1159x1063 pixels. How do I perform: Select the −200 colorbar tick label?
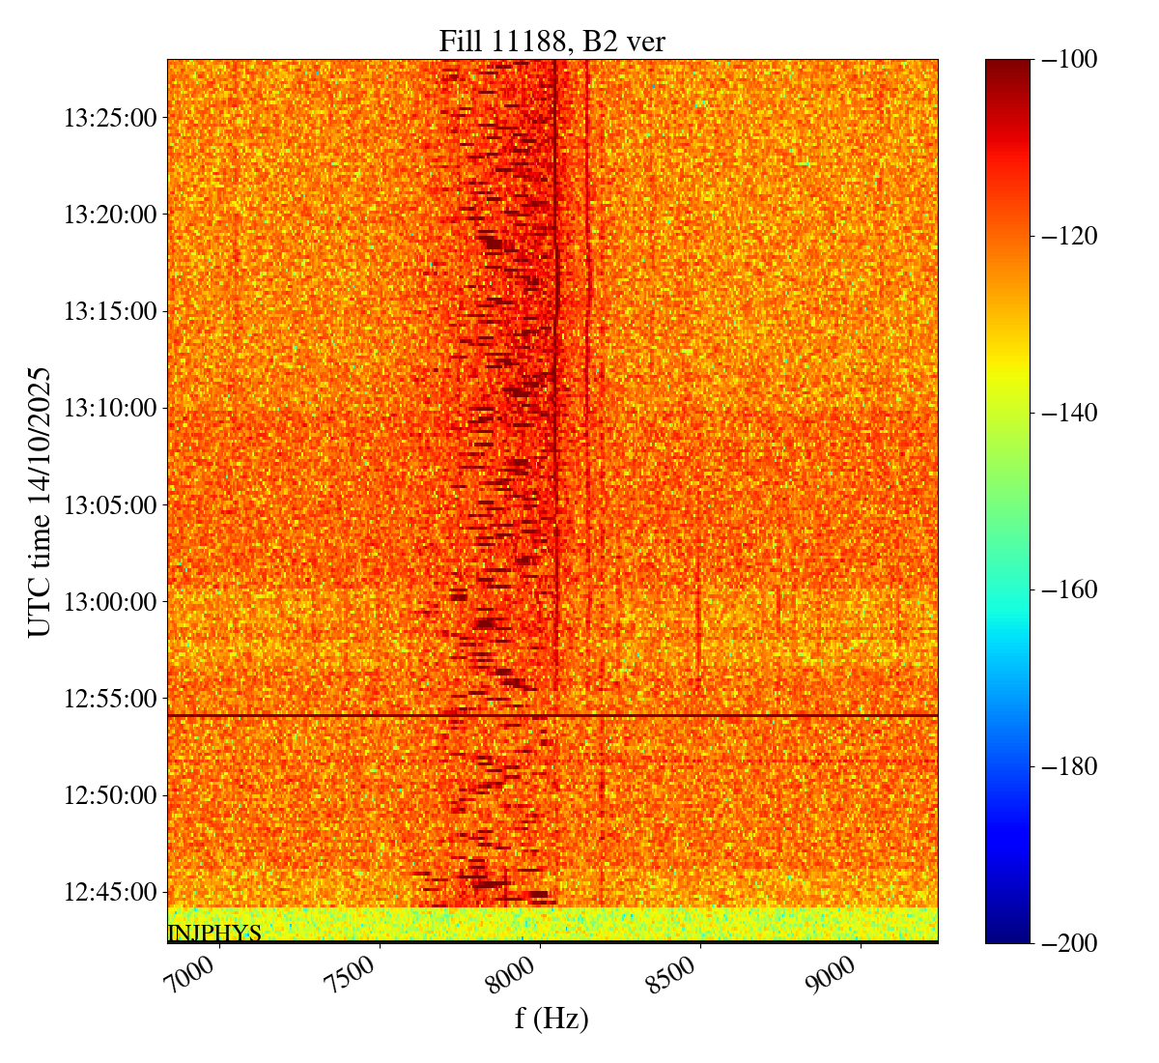click(1070, 943)
